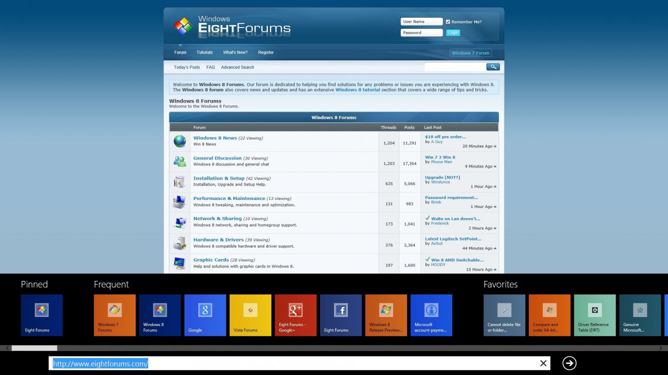Image resolution: width=668 pixels, height=375 pixels.
Task: Click the Graphic Cards monitor icon
Action: coord(180,263)
